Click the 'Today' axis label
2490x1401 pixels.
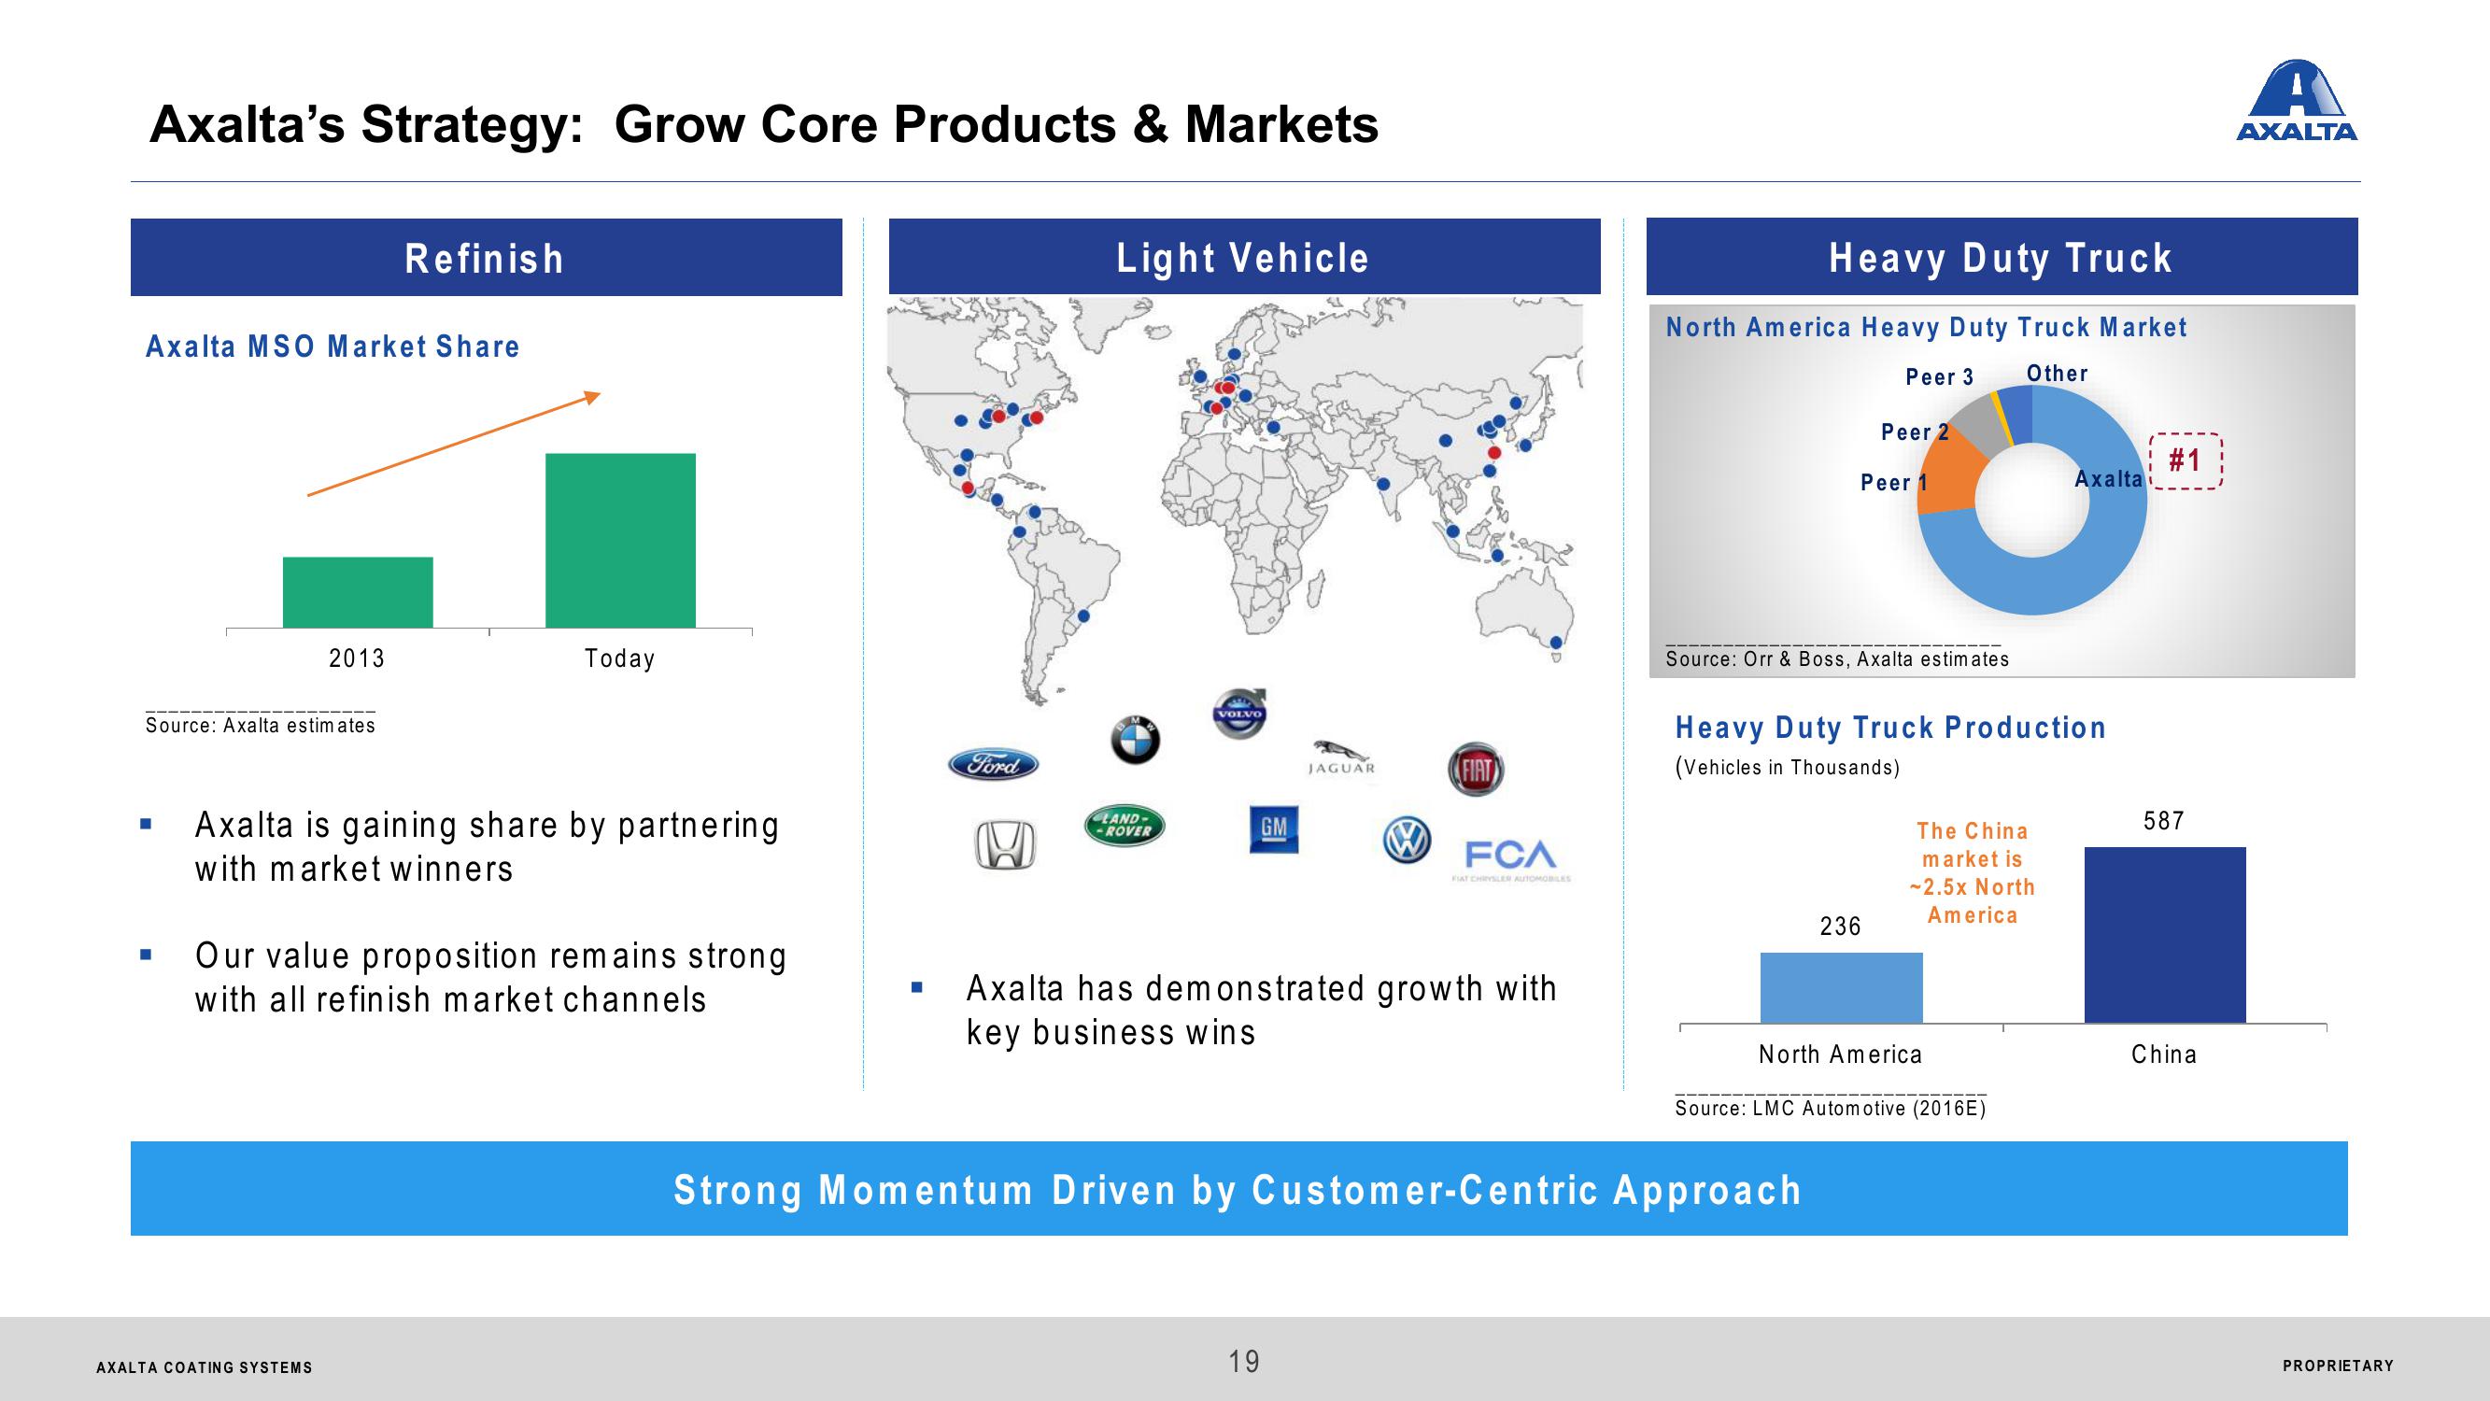coord(619,658)
